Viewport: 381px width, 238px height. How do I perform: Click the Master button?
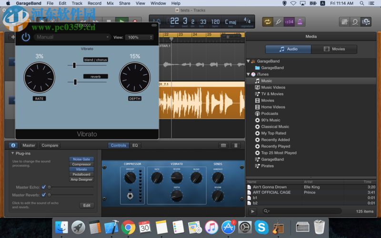coord(29,145)
